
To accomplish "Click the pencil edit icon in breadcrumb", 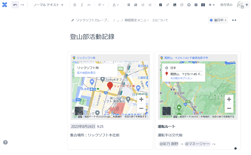I will (73, 20).
